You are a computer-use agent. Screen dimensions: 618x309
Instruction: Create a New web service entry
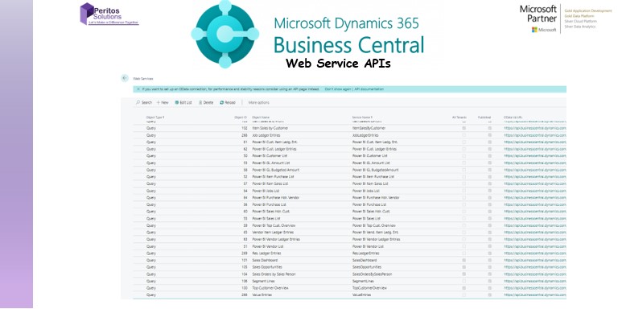pyautogui.click(x=163, y=102)
